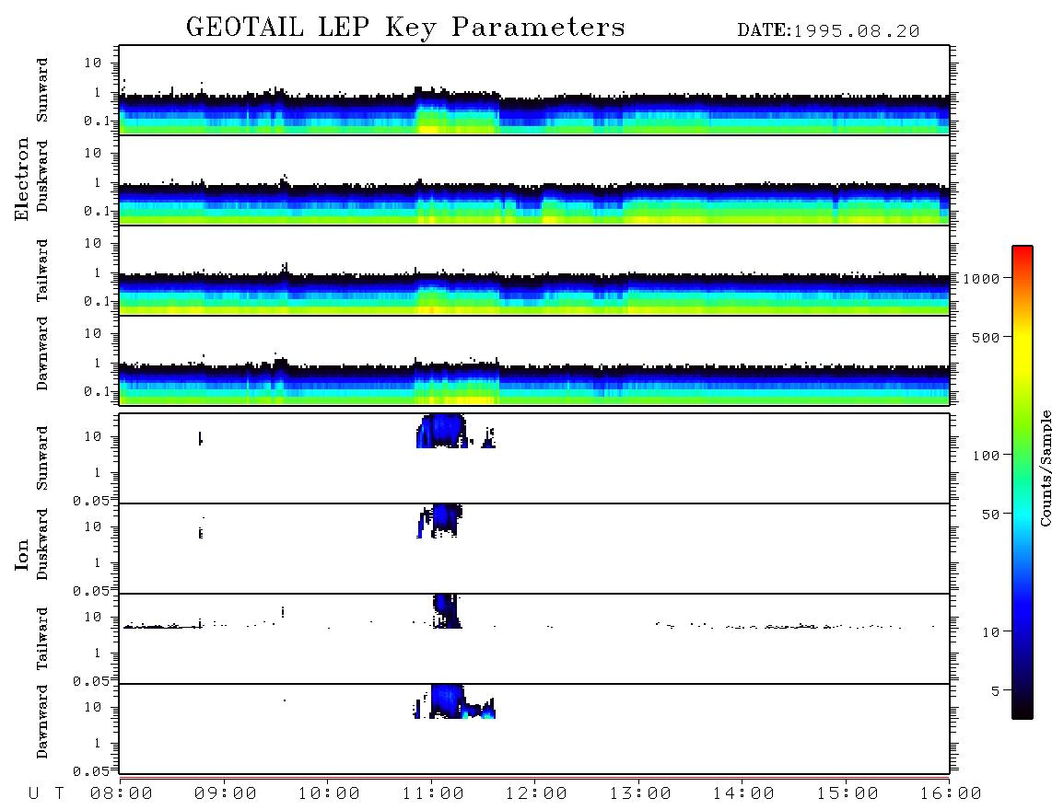
Task: Select the 12:00 time tick label
Action: point(536,794)
